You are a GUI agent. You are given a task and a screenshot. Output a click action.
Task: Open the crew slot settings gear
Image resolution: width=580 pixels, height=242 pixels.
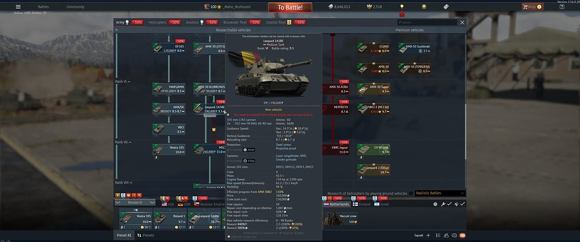(x=436, y=204)
